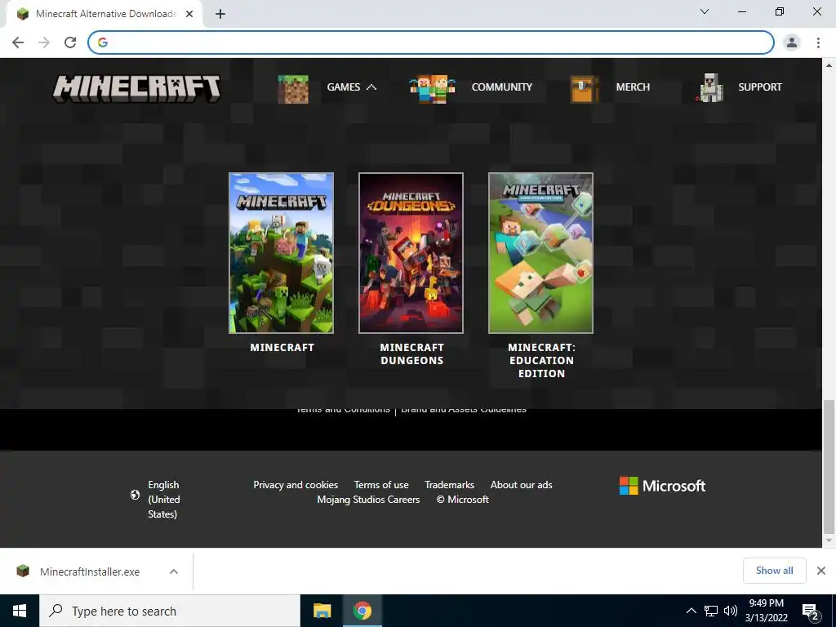836x627 pixels.
Task: Close the Minecraft Alternative Downloads tab
Action: [x=189, y=14]
